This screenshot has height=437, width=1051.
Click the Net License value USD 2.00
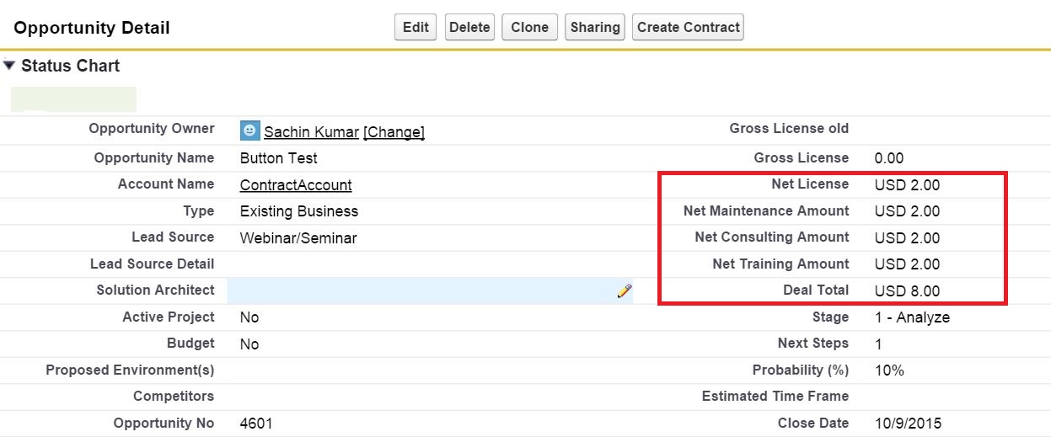coord(907,185)
